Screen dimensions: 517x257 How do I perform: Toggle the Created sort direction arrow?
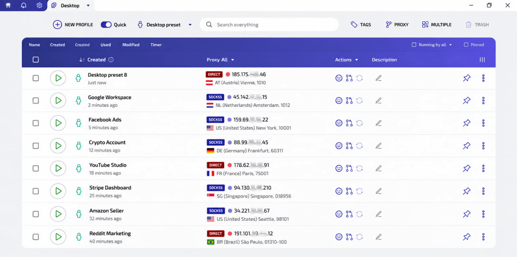82,60
